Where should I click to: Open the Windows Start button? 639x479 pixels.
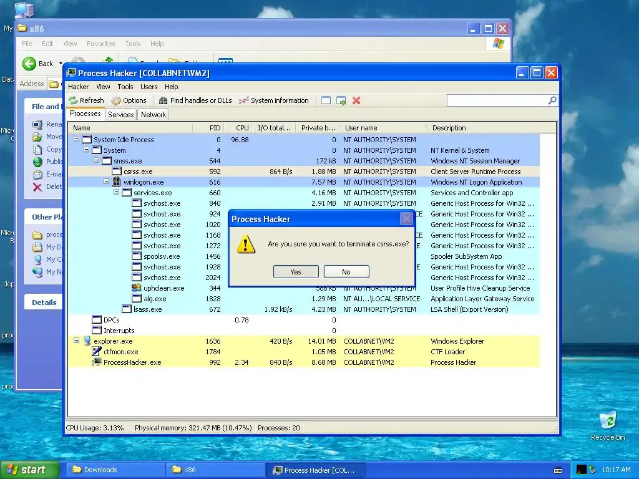coord(29,470)
